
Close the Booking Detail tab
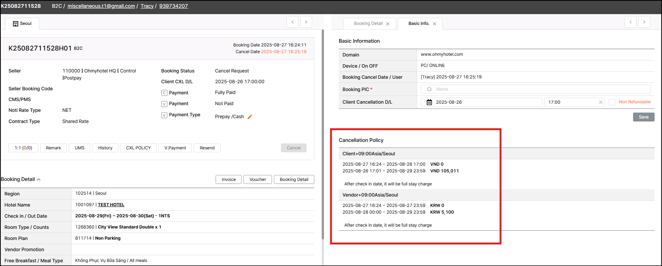[388, 24]
